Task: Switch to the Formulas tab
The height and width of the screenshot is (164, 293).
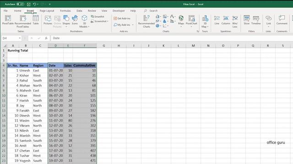Action: 65,11
